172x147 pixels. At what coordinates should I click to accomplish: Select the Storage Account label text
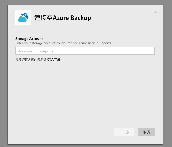[29, 39]
